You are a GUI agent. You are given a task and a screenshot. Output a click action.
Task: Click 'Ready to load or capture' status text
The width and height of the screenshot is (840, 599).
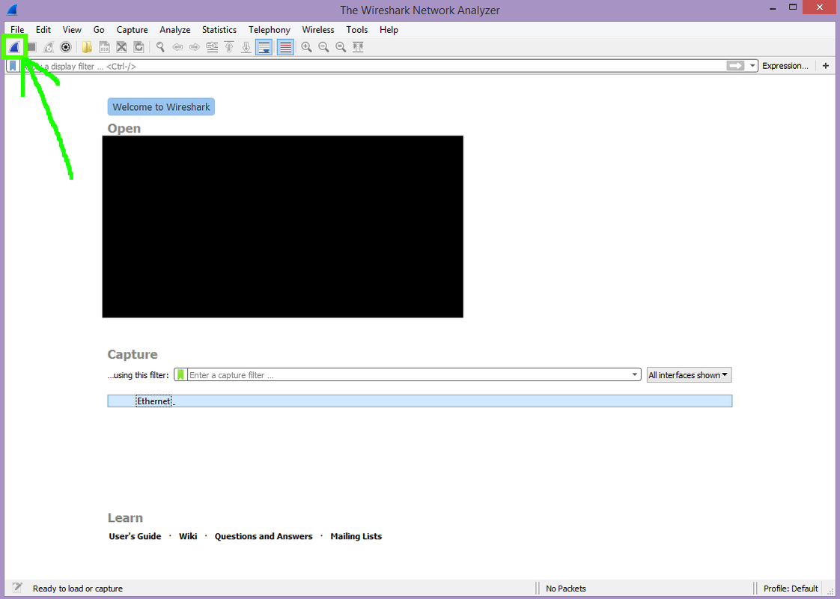[x=78, y=589]
